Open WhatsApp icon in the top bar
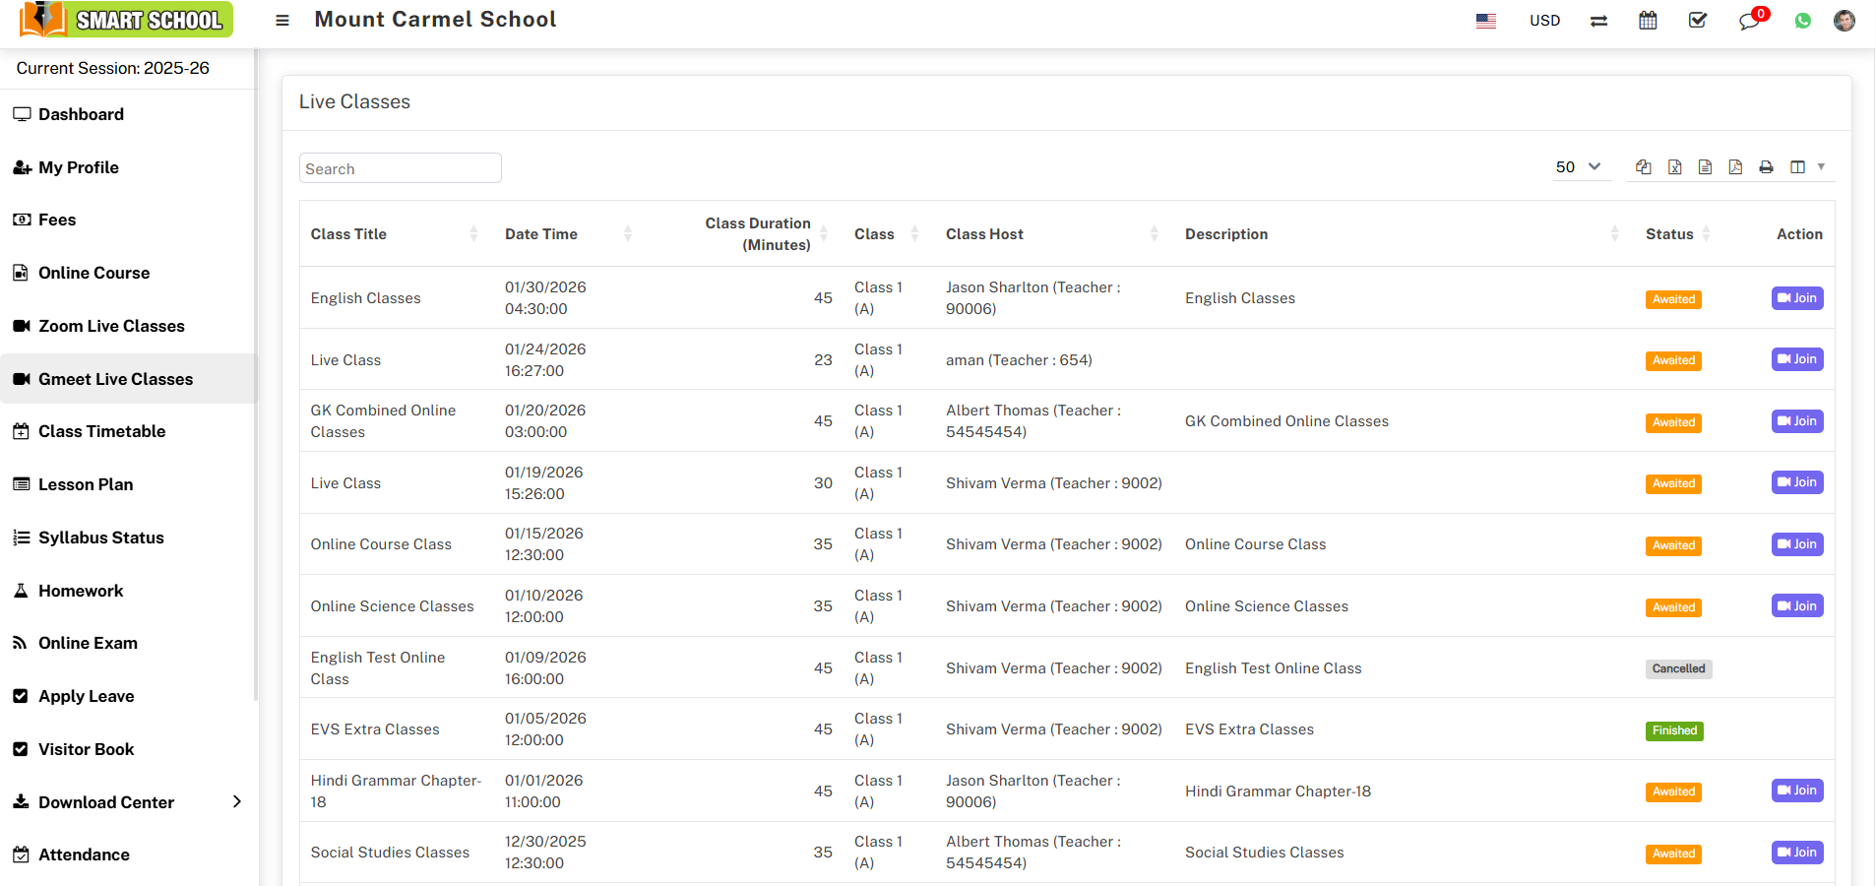Screen dimensions: 1876x886 click(x=1802, y=21)
